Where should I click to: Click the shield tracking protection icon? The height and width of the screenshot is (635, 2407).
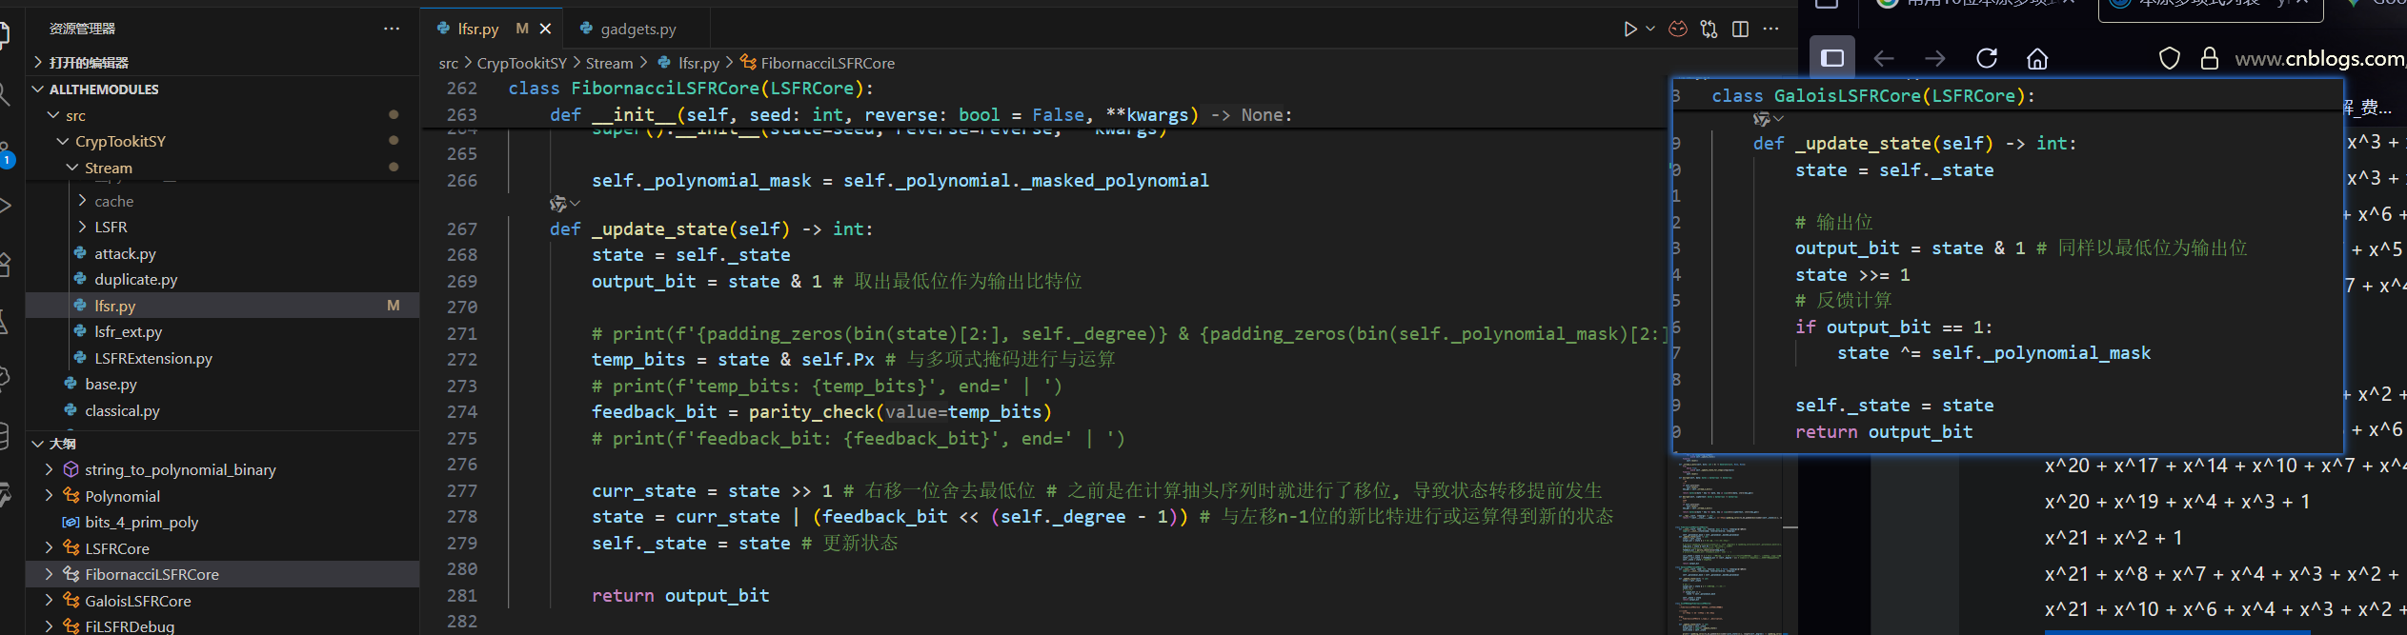2169,59
